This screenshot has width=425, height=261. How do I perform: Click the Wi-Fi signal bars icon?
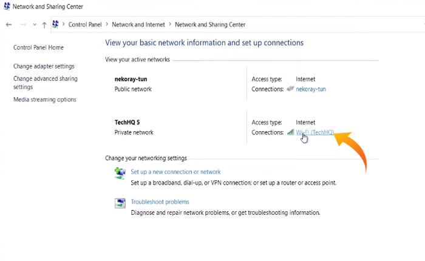pyautogui.click(x=290, y=132)
